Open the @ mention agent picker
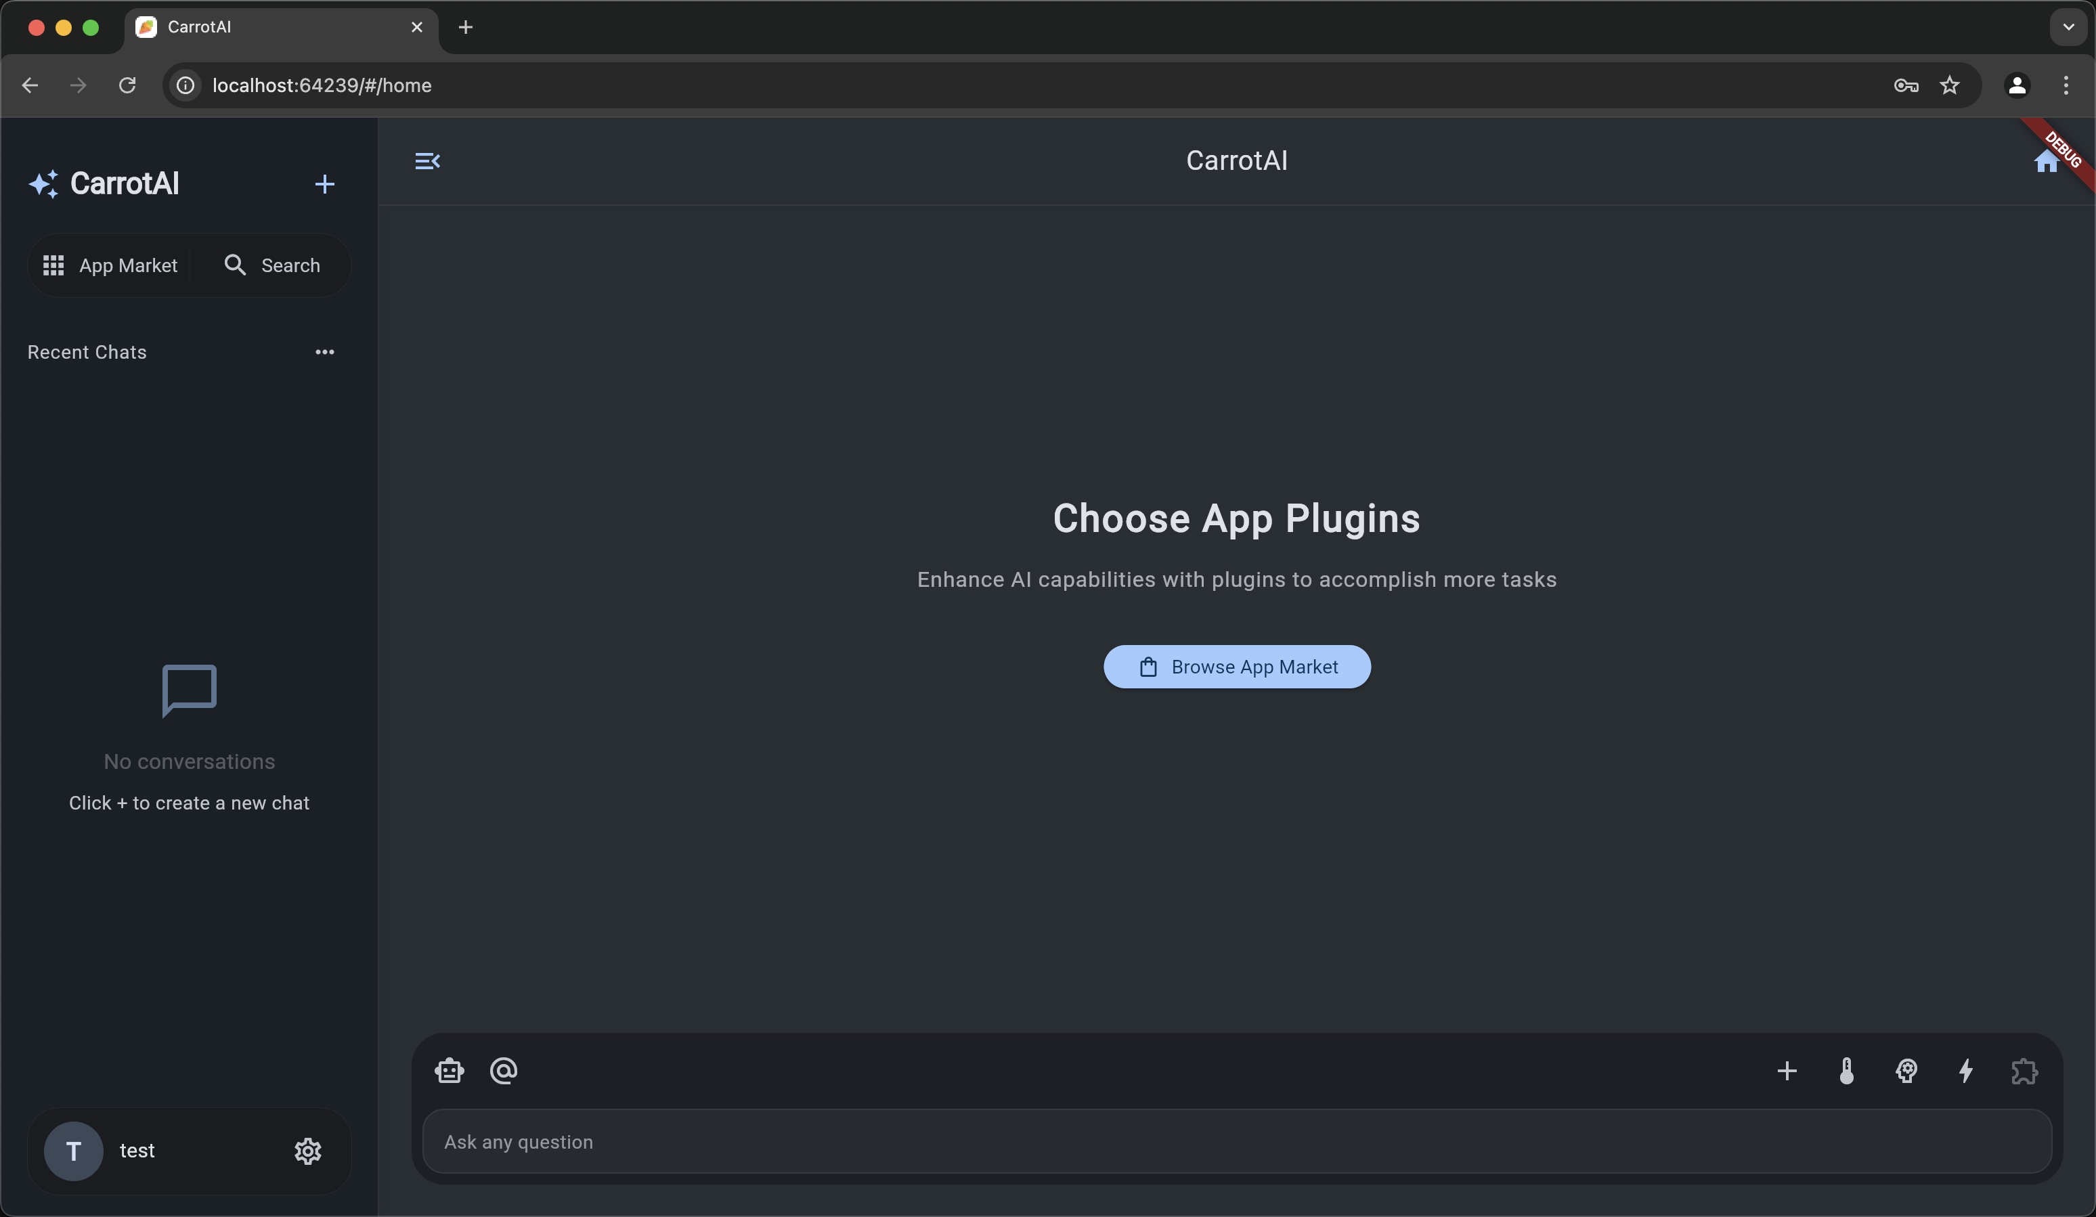Viewport: 2096px width, 1217px height. pos(503,1071)
